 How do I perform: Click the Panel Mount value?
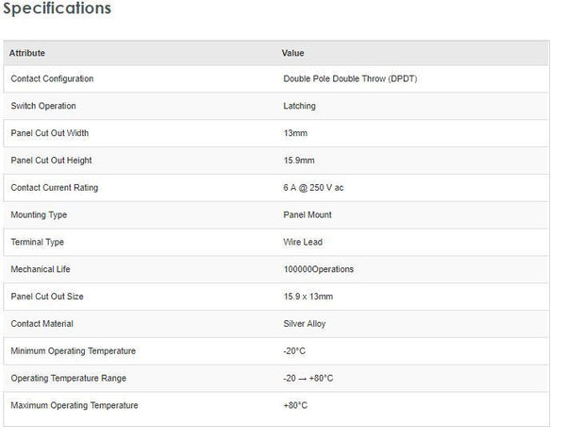308,215
